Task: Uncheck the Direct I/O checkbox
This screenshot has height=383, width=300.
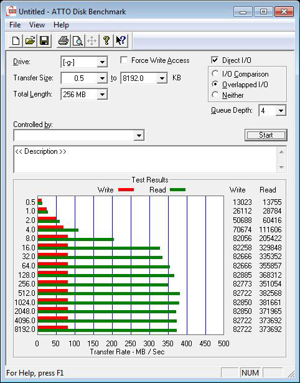Action: (x=215, y=60)
